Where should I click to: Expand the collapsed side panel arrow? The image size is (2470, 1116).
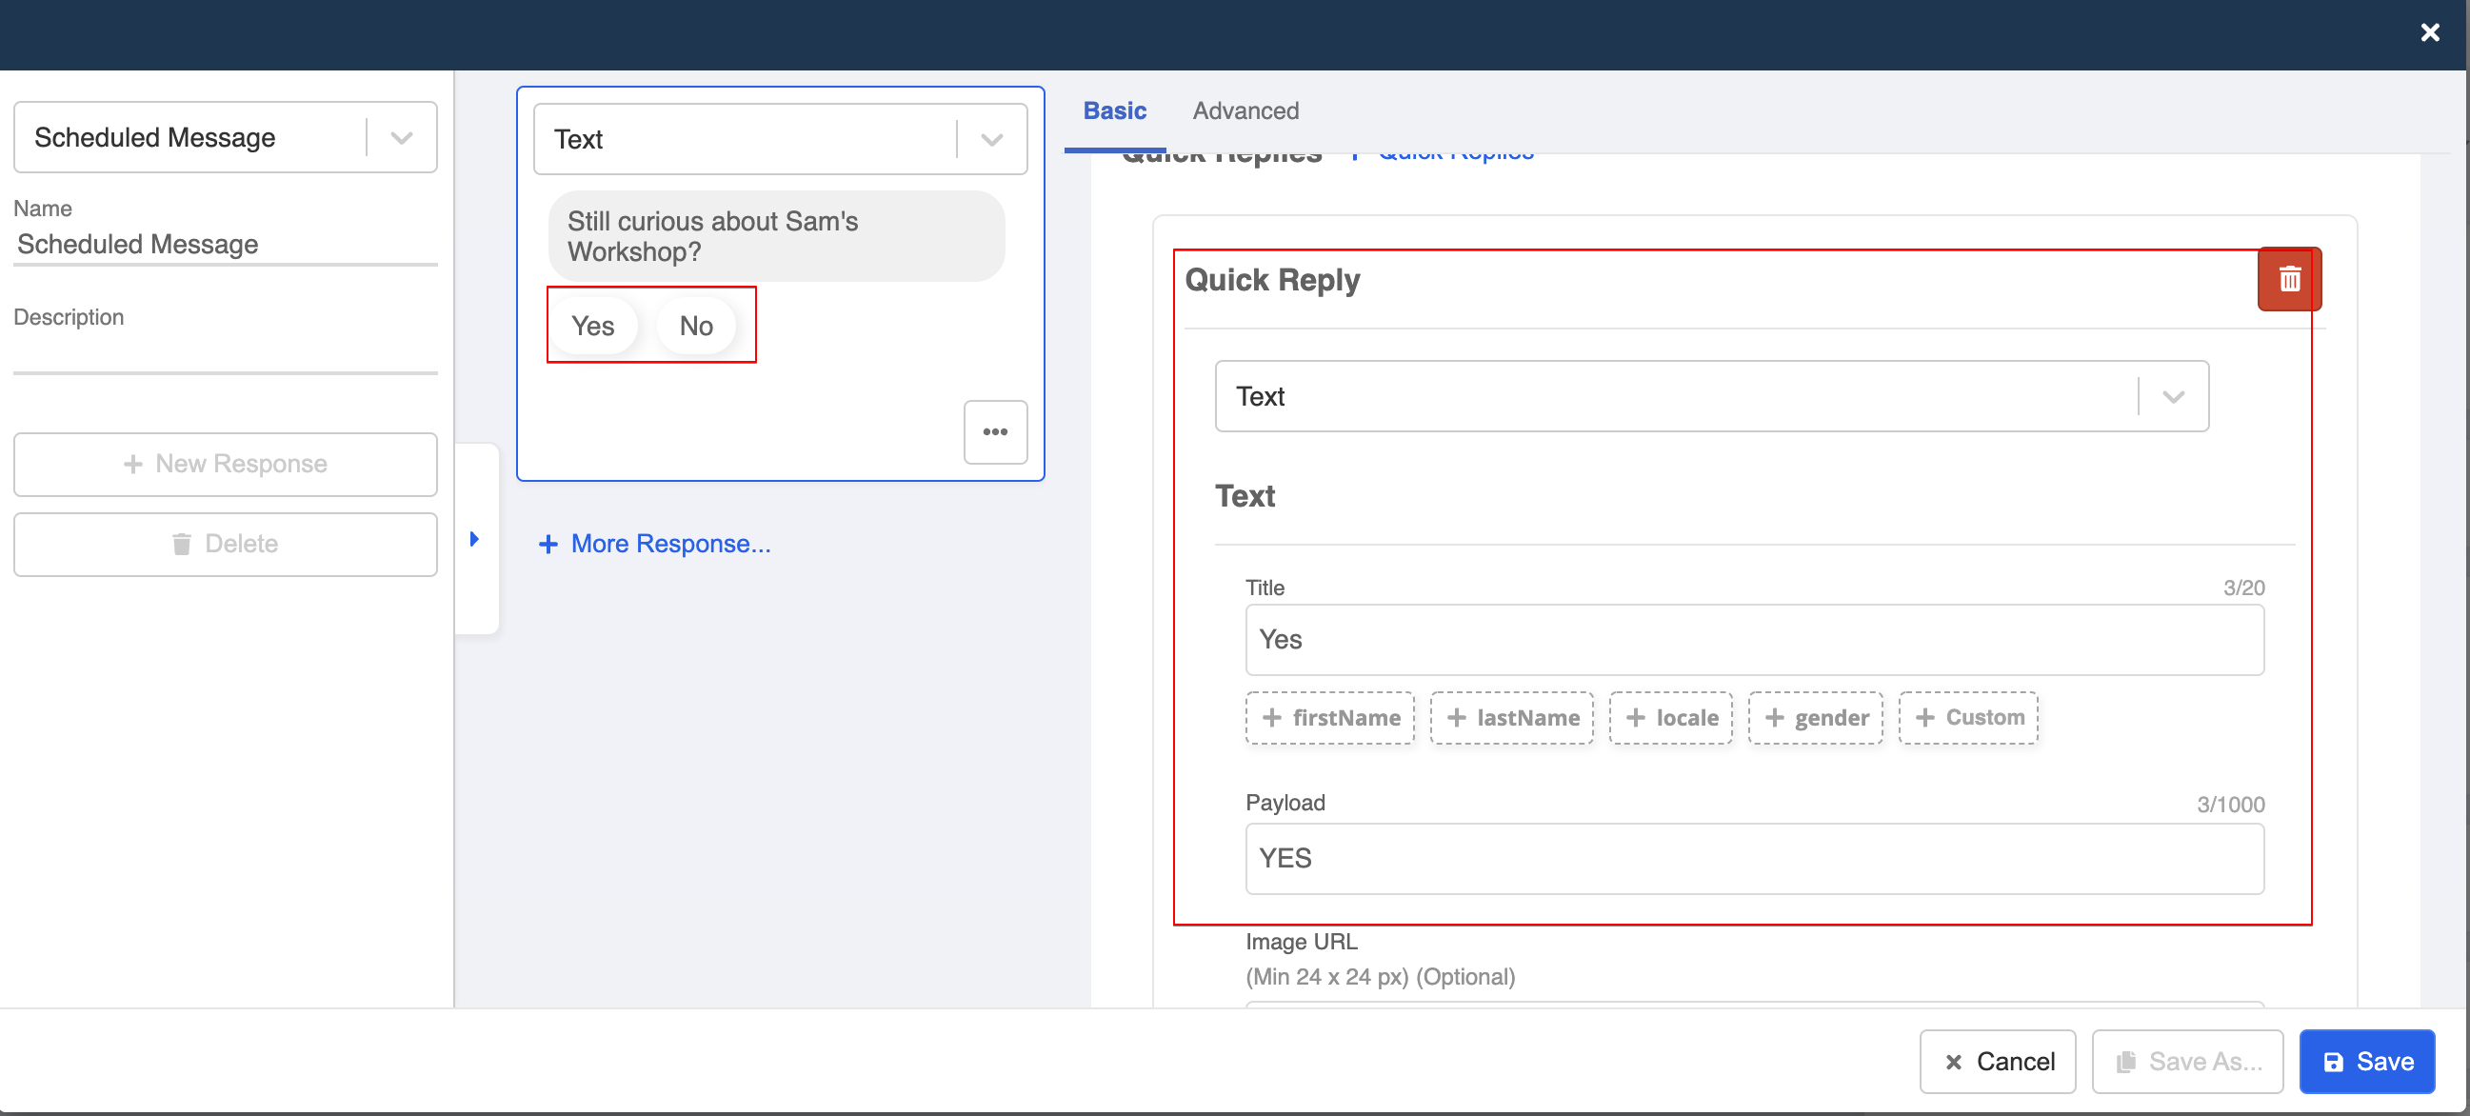tap(475, 539)
